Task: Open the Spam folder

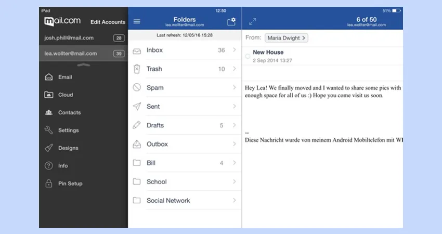Action: coord(155,88)
